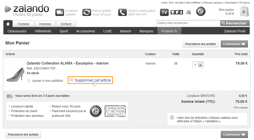Click into the search input field

[188, 23]
